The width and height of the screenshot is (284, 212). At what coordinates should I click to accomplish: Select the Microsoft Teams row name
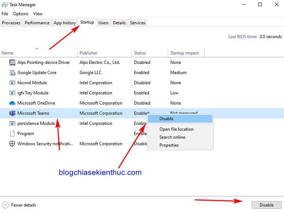click(x=33, y=113)
